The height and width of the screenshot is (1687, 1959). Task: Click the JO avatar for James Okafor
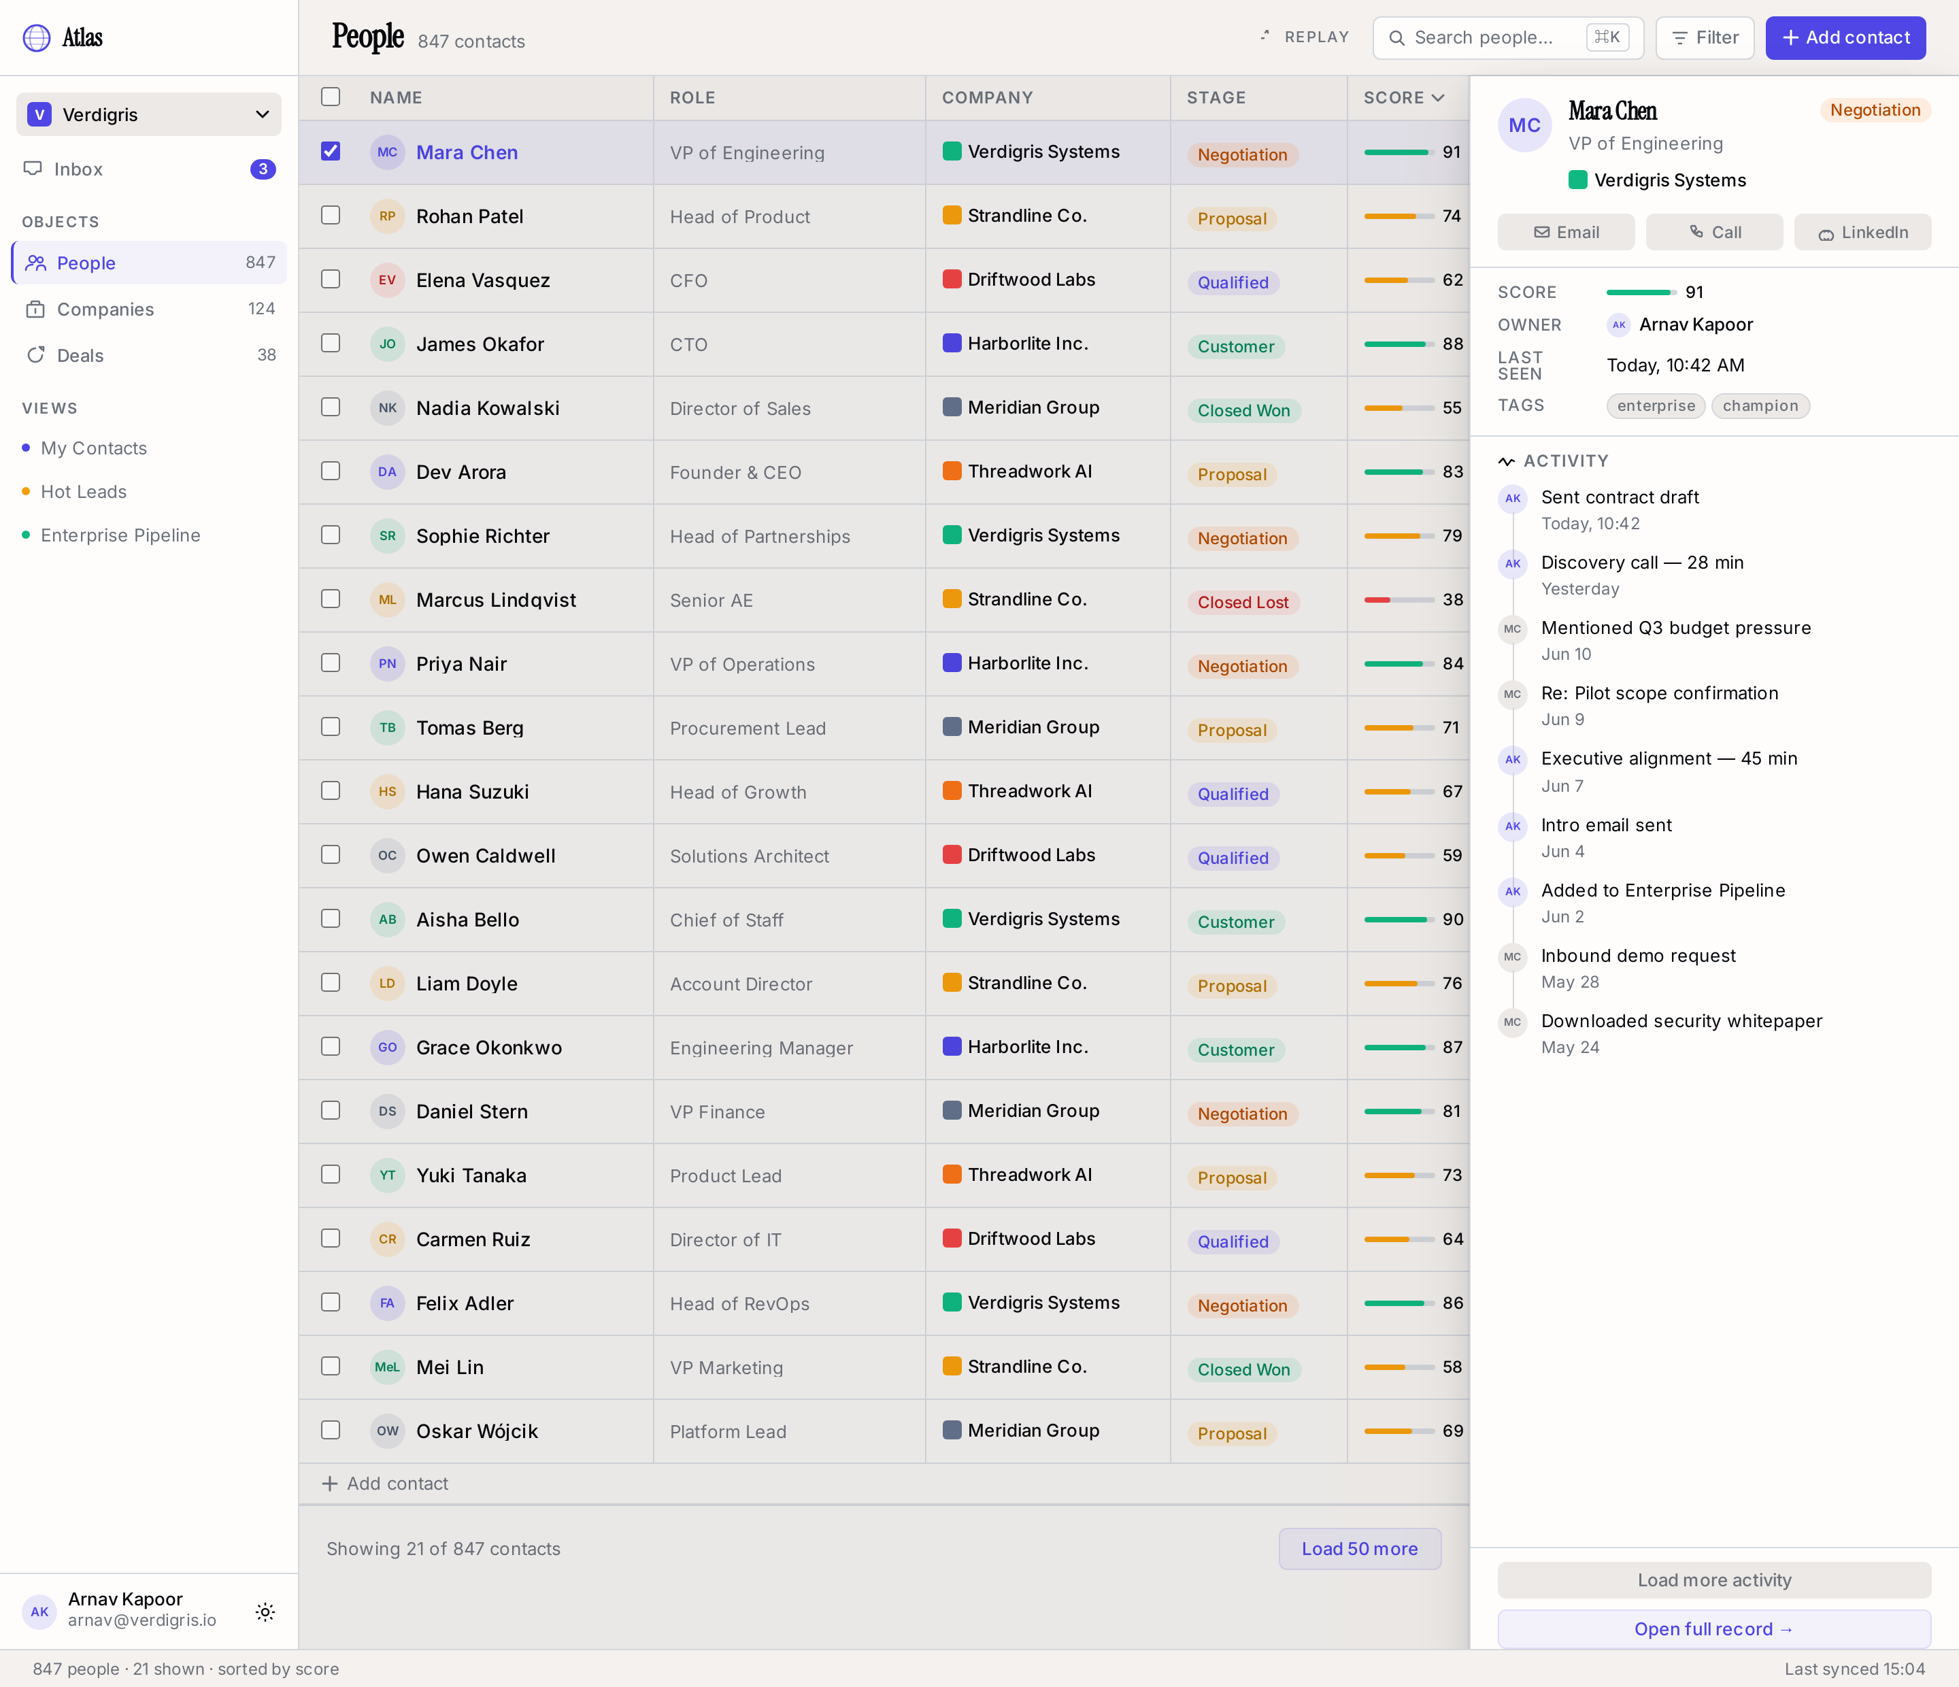[x=388, y=344]
